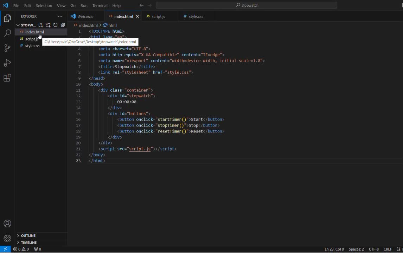Change CRLF line ending in status bar
Screen dimensions: 403x253
tap(388, 249)
